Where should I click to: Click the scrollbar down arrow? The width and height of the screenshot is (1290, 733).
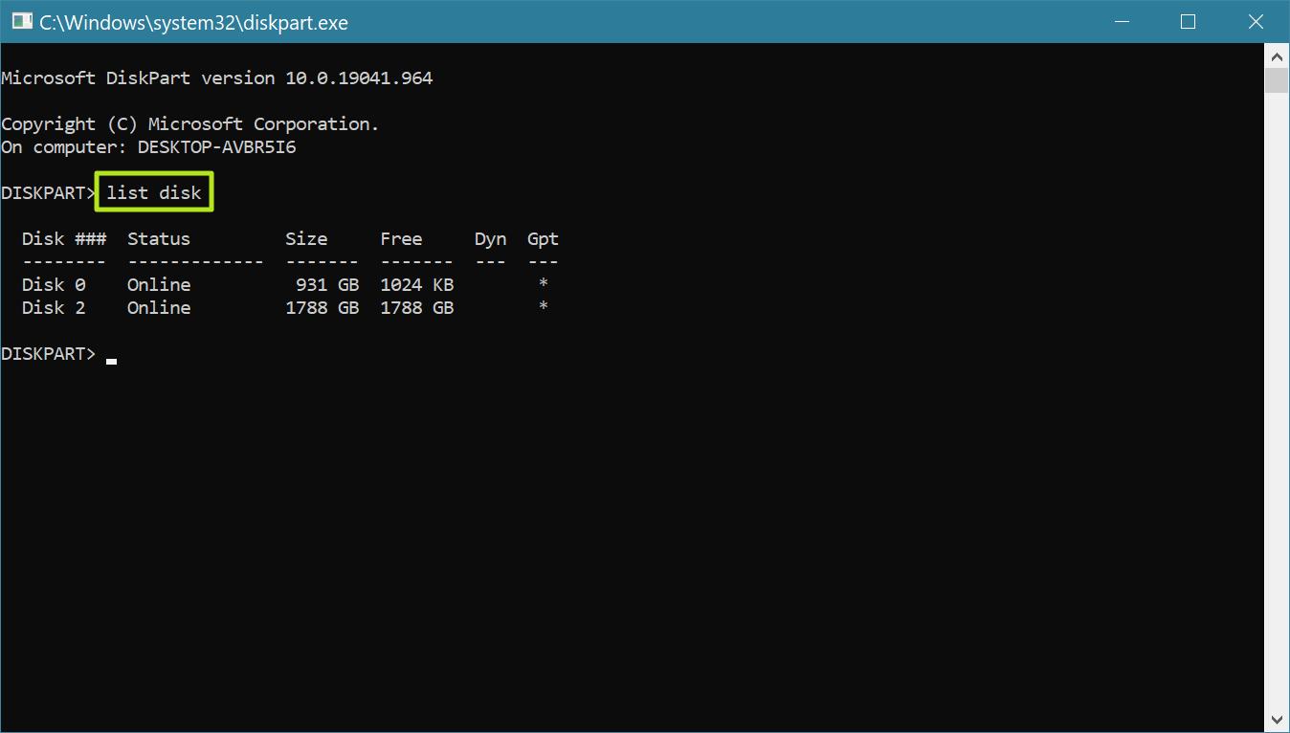tap(1277, 719)
